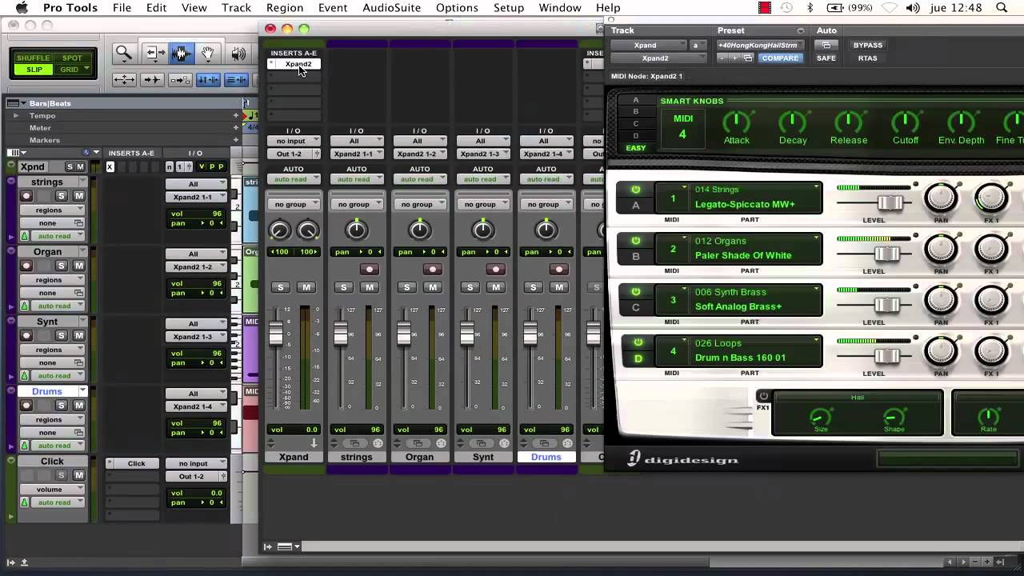
Task: Open the Event menu
Action: 333,8
